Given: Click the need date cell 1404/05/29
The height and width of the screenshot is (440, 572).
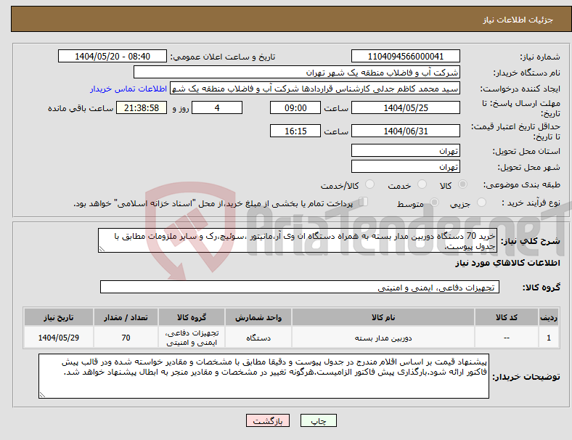Looking at the screenshot, I should tap(59, 338).
